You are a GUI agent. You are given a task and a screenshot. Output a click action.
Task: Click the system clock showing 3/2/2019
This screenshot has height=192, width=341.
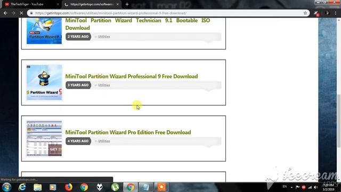pyautogui.click(x=328, y=187)
